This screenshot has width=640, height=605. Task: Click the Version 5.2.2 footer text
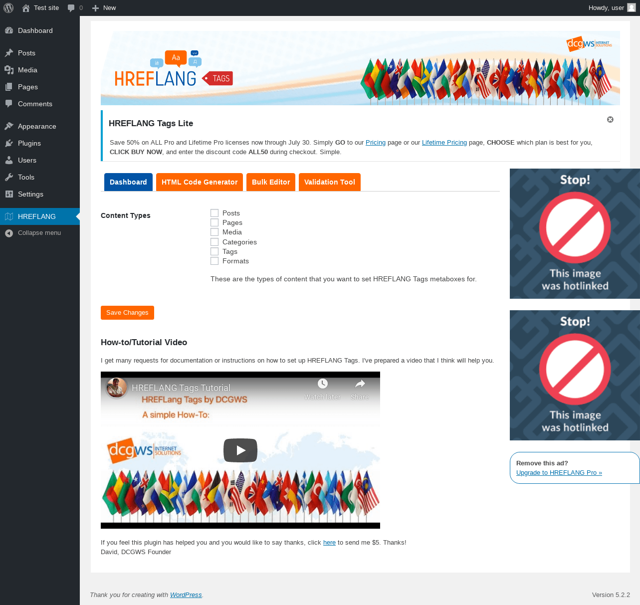[611, 595]
